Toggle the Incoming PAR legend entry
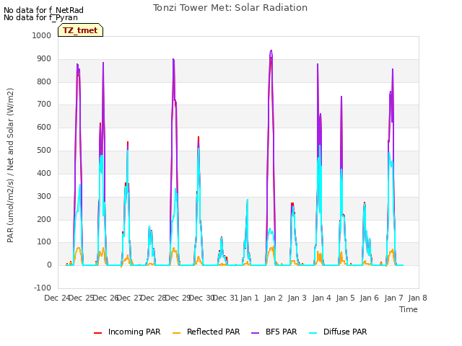The height and width of the screenshot is (346, 462). [127, 332]
